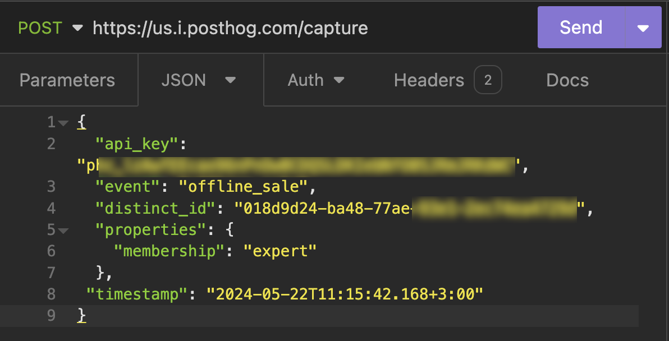The height and width of the screenshot is (341, 669).
Task: Place cursor on the "offline_sale" value
Action: coord(243,187)
